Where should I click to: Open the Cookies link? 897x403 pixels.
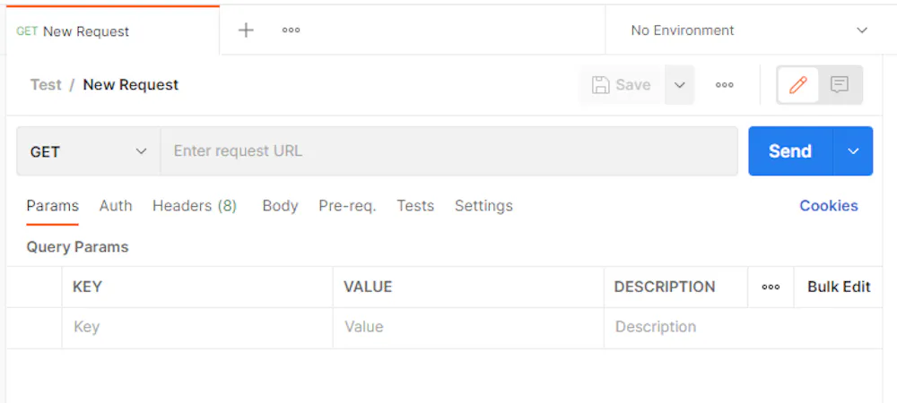click(x=828, y=206)
